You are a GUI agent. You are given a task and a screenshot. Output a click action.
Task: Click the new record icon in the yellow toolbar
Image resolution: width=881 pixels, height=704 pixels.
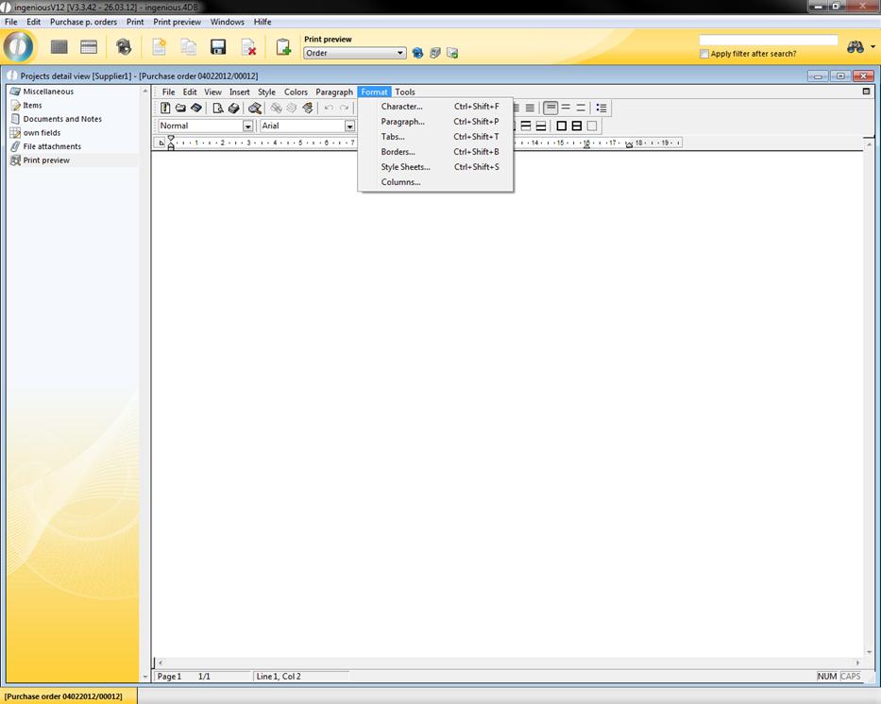coord(160,47)
